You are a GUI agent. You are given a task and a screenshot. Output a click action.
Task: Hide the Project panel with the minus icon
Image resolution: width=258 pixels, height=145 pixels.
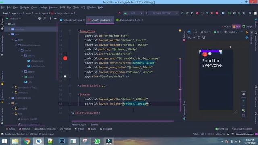[x=56, y=19]
